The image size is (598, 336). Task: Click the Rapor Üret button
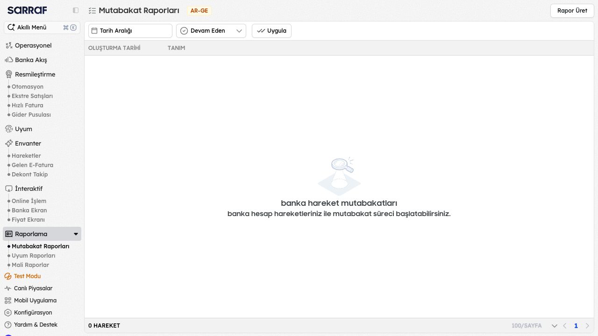pyautogui.click(x=572, y=11)
